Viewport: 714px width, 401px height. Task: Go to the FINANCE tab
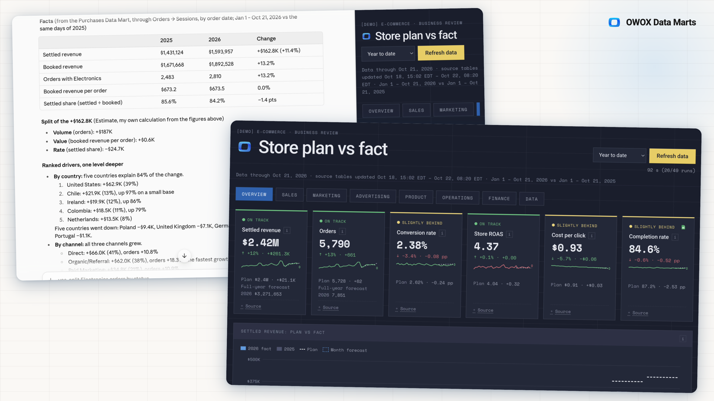[x=499, y=199]
